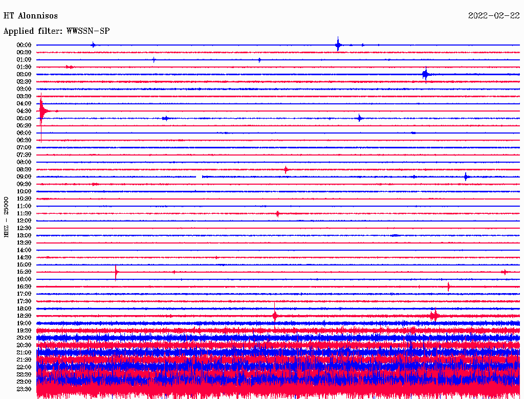This screenshot has height=399, width=524.
Task: Select the 12:00 time label
Action: pos(24,221)
